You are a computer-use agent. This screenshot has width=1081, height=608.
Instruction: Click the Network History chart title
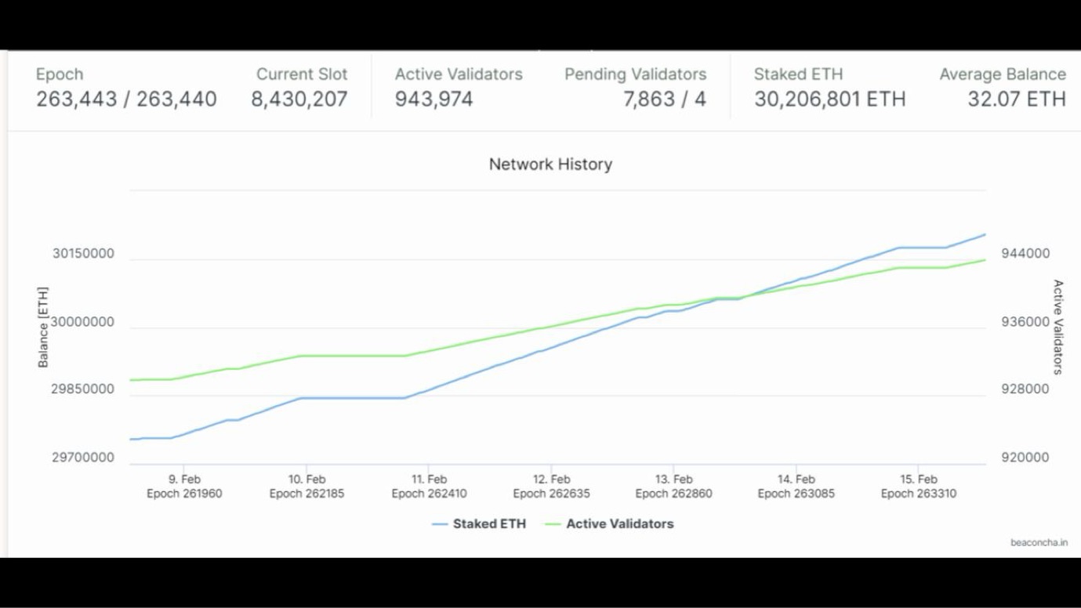click(x=550, y=165)
